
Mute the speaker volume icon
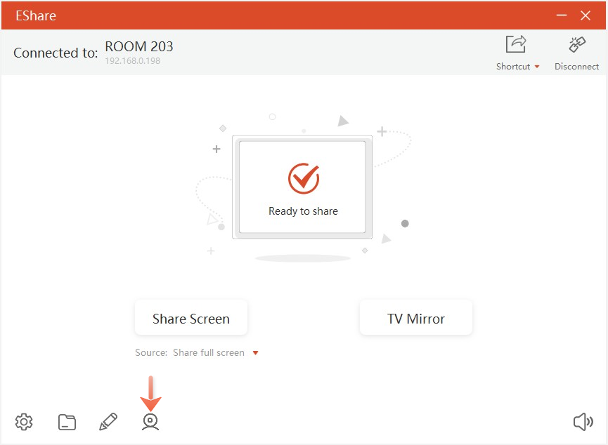[x=583, y=422]
